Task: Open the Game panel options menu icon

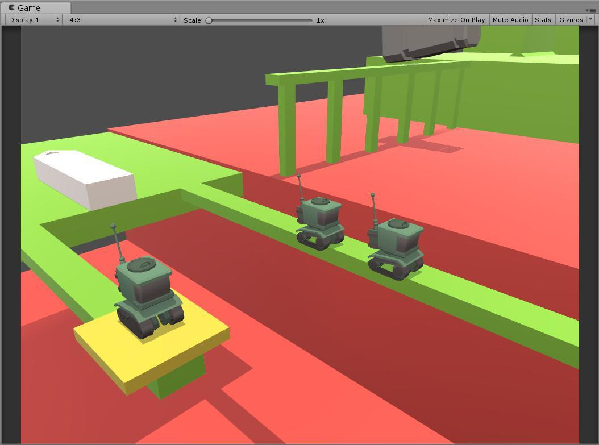Action: (590, 10)
